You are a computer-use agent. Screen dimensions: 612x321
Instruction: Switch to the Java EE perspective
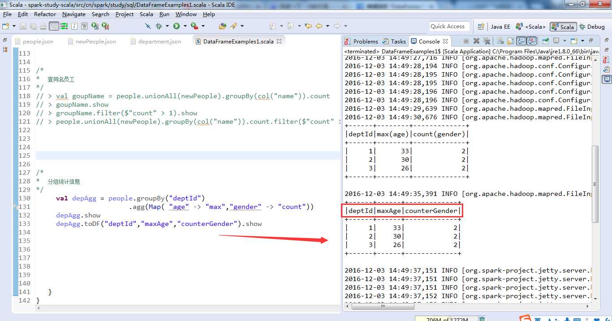point(500,26)
